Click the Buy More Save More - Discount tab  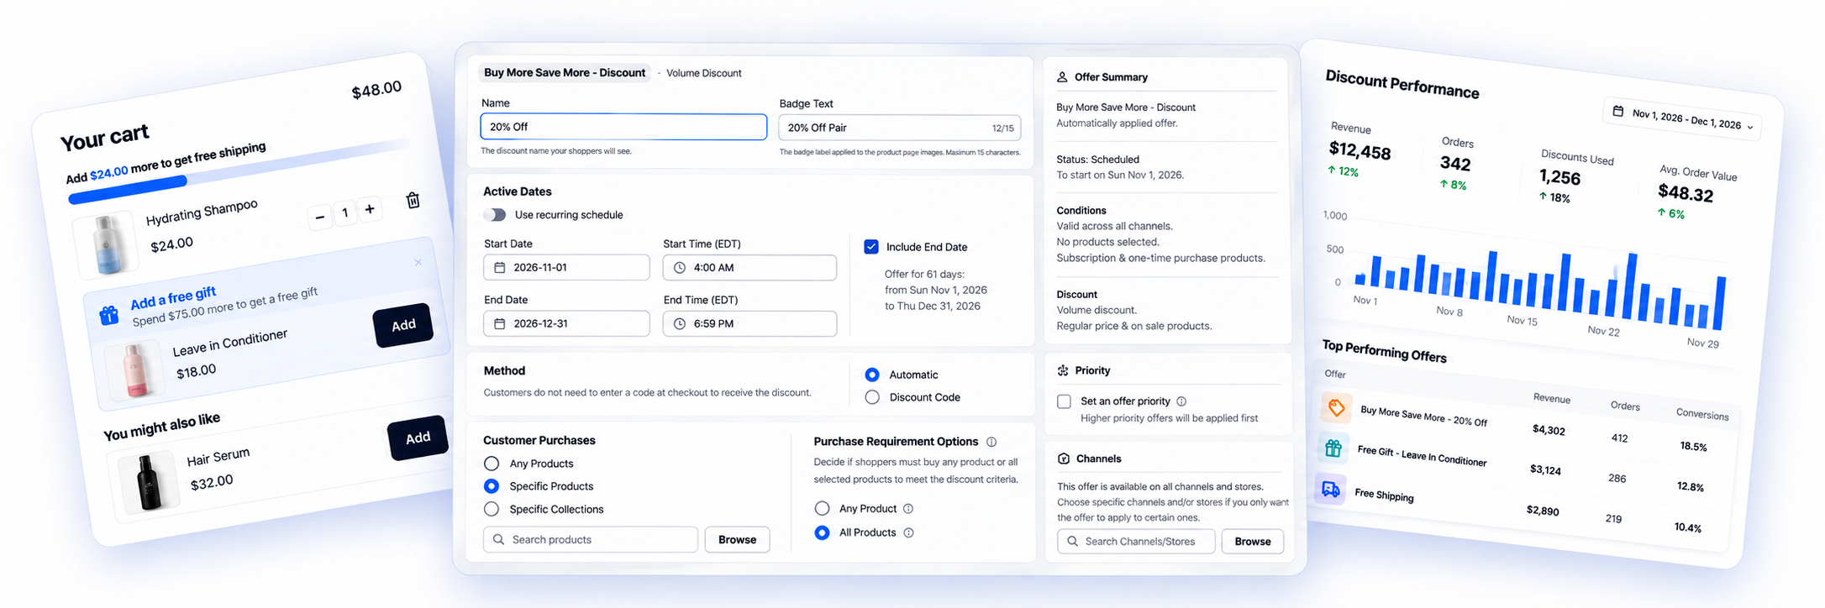point(565,73)
